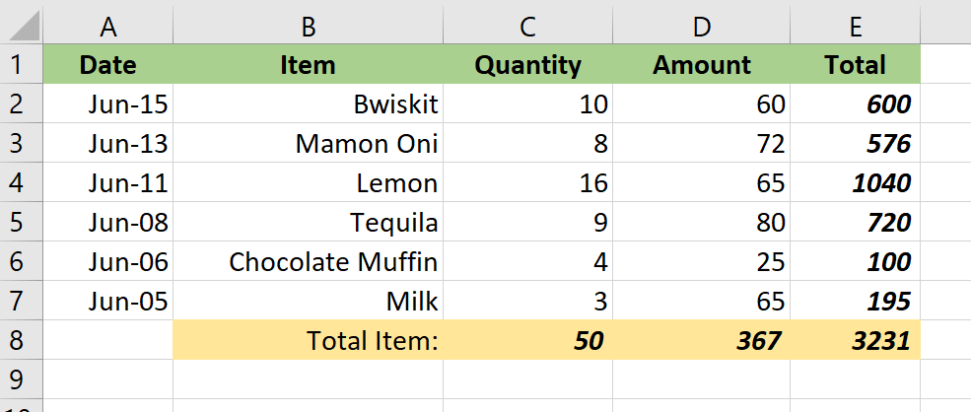This screenshot has width=971, height=412.
Task: Click the Date header cell
Action: (x=107, y=65)
